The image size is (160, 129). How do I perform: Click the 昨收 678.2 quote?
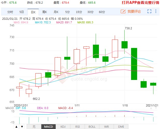(x=35, y=3)
